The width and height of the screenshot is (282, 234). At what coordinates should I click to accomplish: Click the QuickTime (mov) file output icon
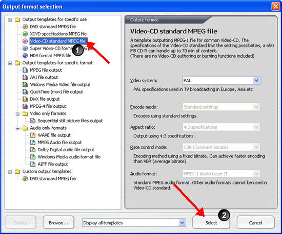tap(25, 92)
